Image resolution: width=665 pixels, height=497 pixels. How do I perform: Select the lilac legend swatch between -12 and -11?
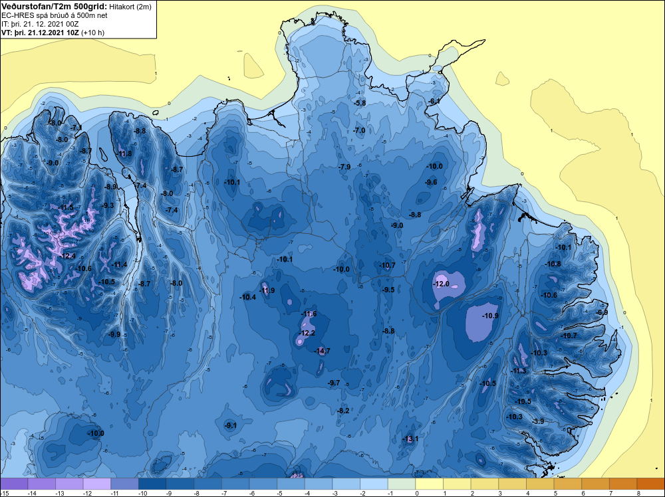(96, 484)
